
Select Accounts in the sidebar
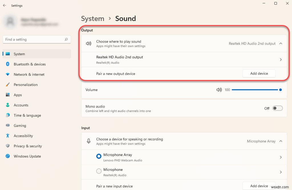[7, 105]
